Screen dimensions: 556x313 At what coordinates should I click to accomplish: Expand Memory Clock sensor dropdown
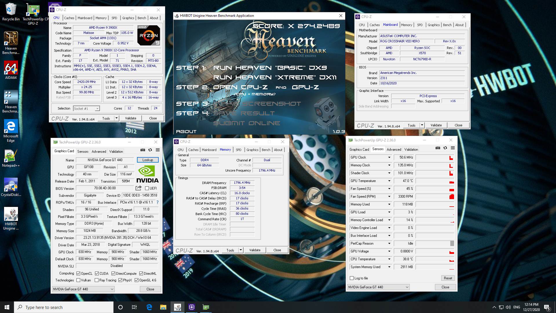[389, 165]
